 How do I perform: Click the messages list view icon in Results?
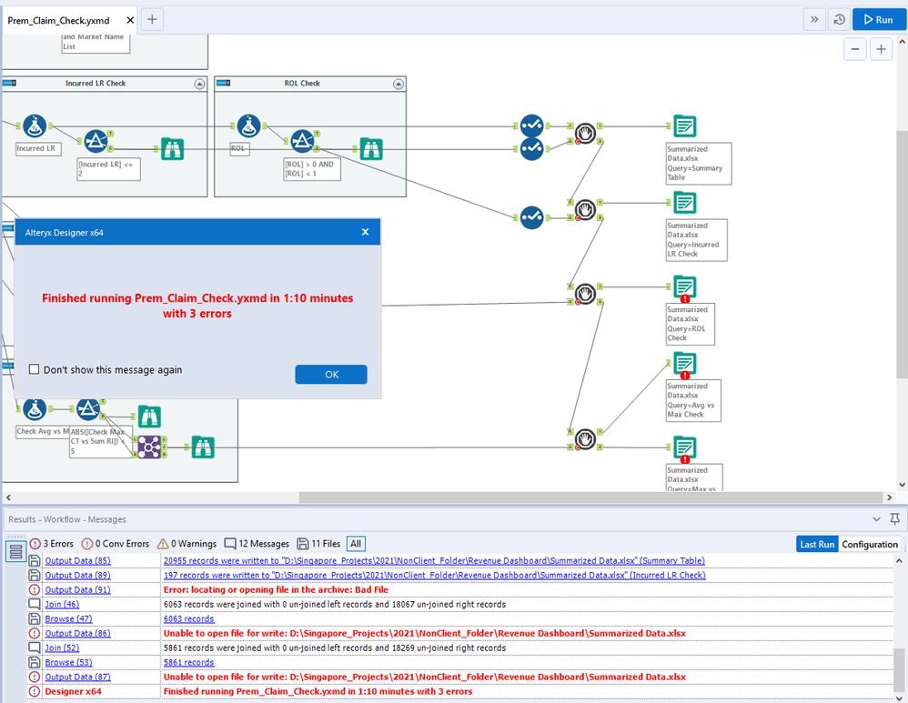tap(15, 551)
